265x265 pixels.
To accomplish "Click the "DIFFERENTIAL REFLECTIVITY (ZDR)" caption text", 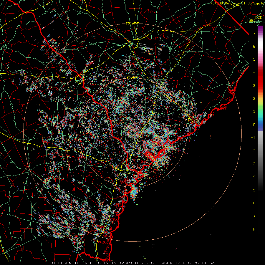I will click(92, 263).
